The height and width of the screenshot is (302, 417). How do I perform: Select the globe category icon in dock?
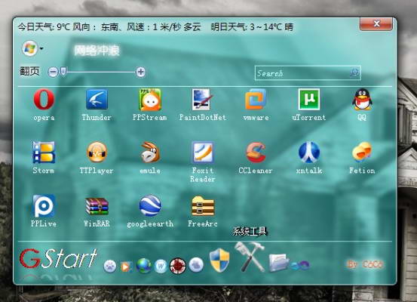pos(144,266)
